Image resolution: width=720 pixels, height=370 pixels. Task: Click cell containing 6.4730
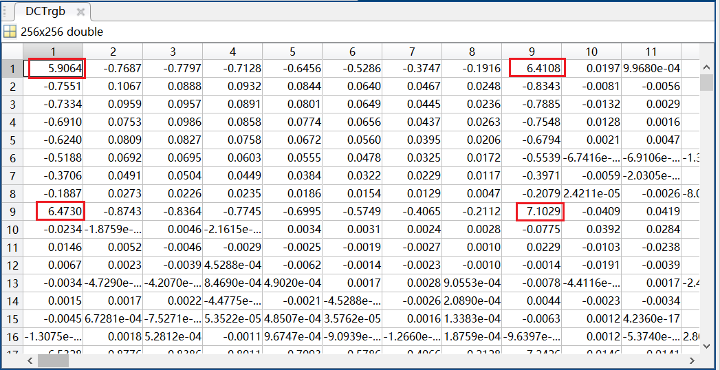click(53, 212)
